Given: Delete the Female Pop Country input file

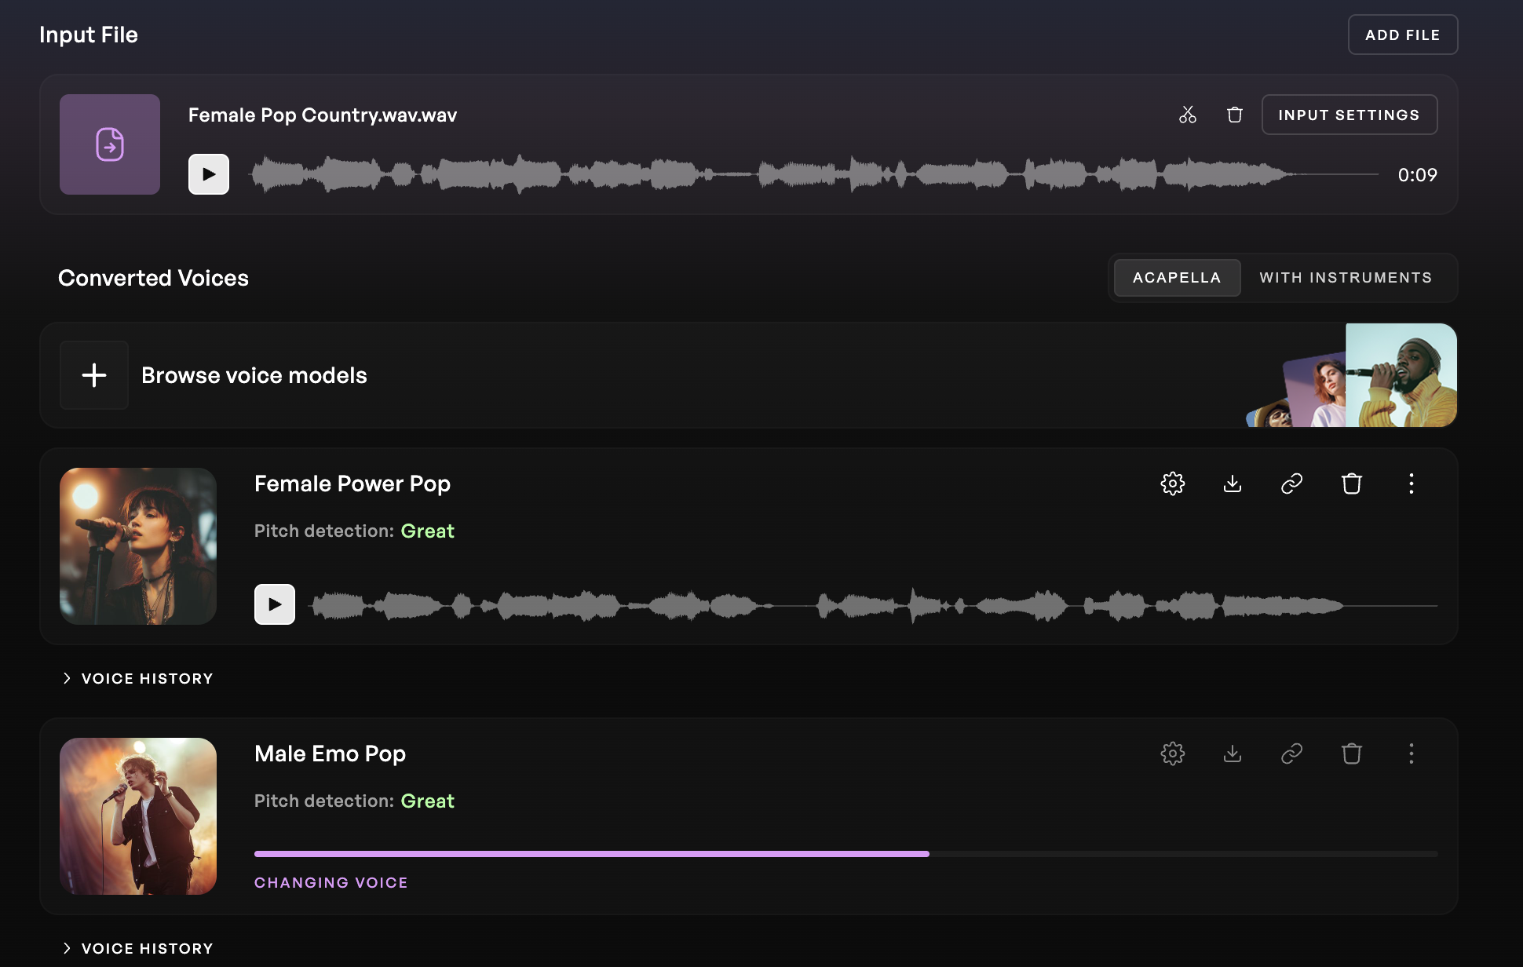Looking at the screenshot, I should click(x=1234, y=115).
